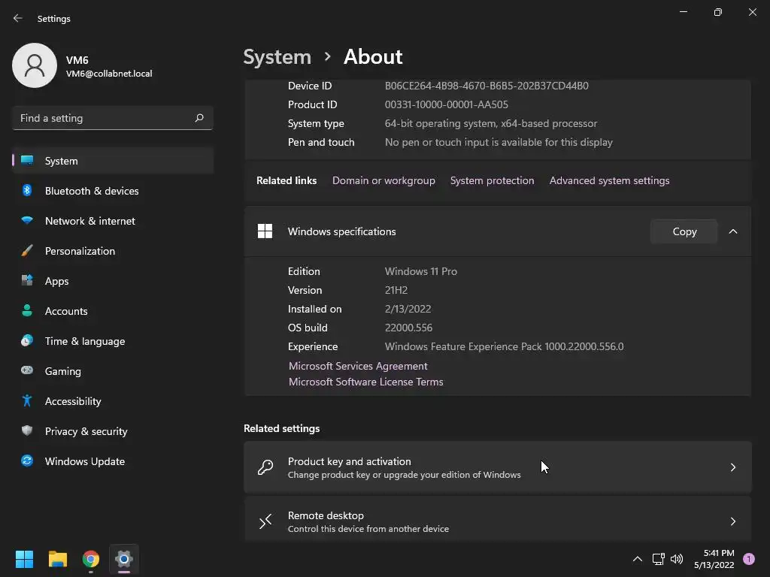Open the Microsoft Software License Terms link

click(x=366, y=382)
